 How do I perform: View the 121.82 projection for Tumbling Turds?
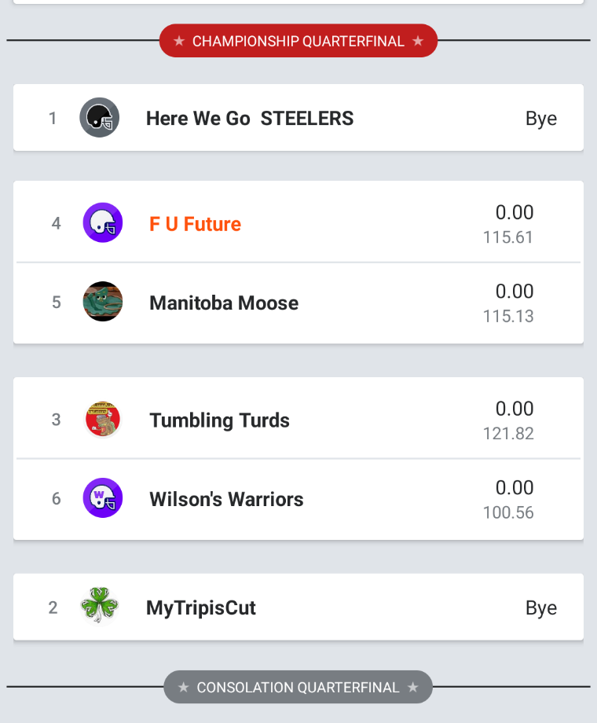tap(508, 434)
